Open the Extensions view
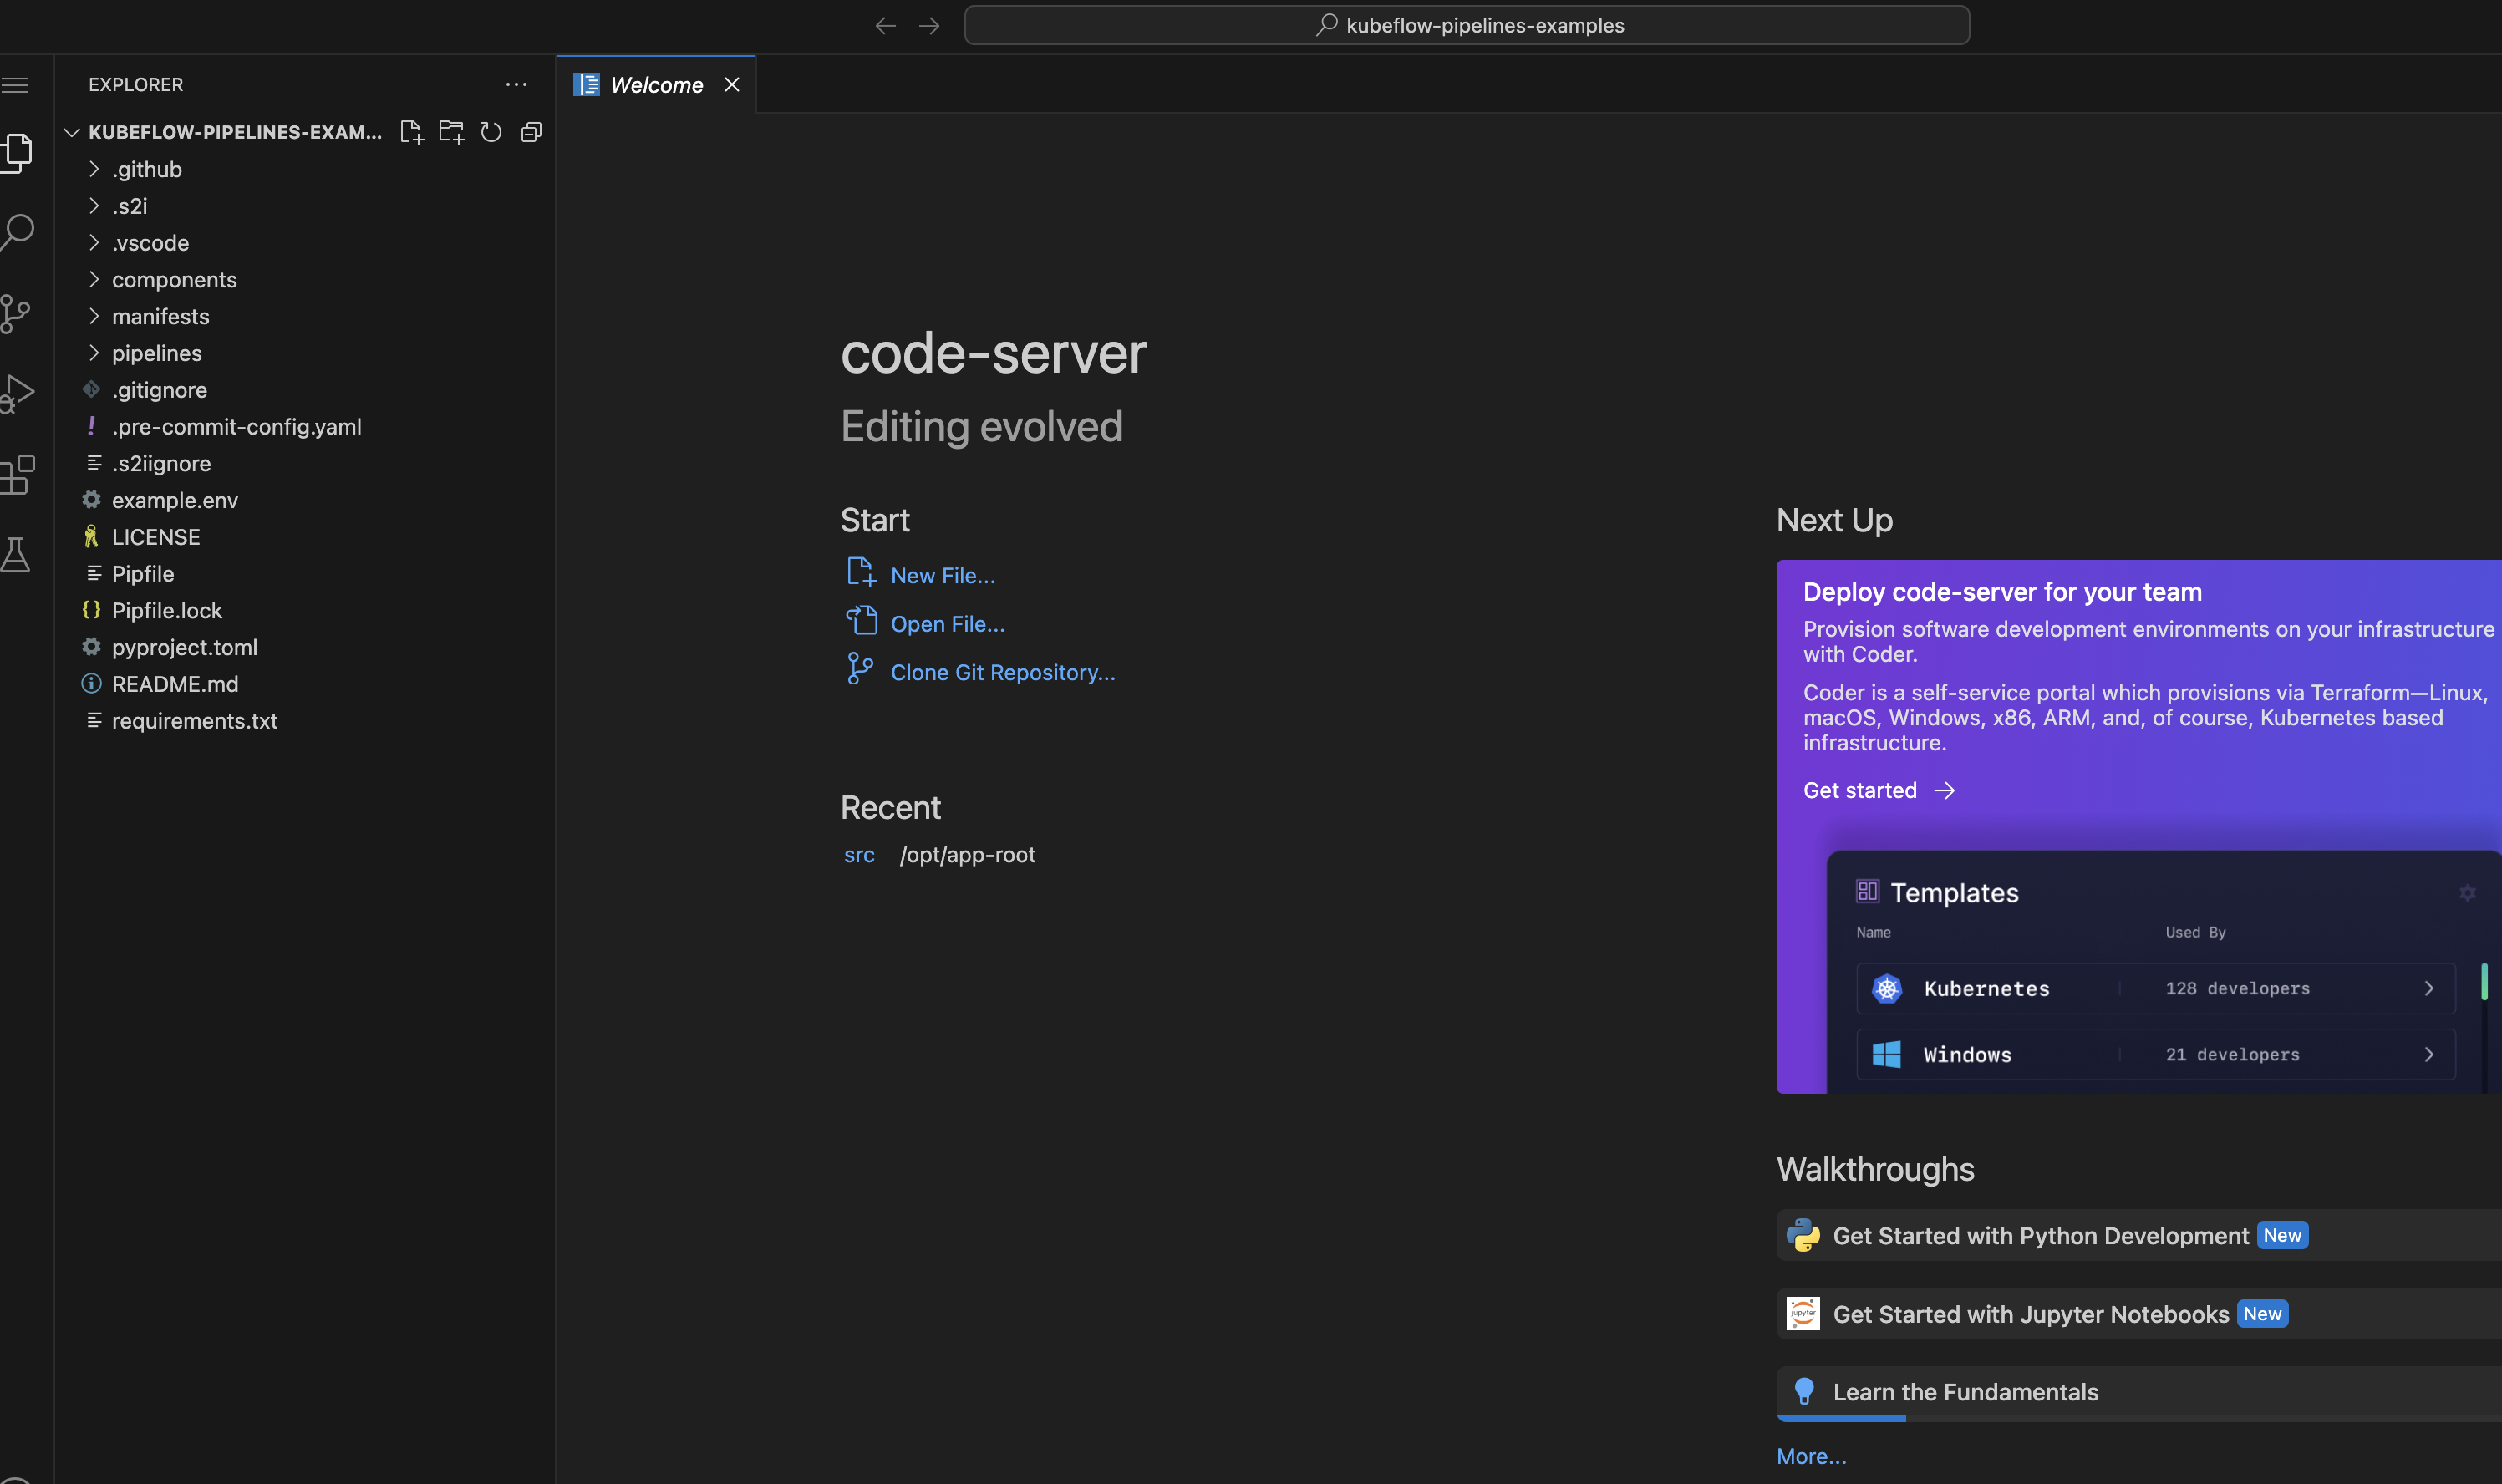The image size is (2502, 1484). click(16, 475)
